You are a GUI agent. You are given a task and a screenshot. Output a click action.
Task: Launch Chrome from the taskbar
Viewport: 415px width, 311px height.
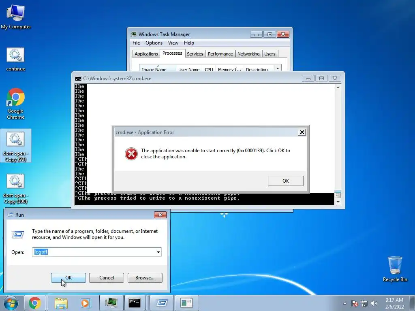tap(35, 303)
